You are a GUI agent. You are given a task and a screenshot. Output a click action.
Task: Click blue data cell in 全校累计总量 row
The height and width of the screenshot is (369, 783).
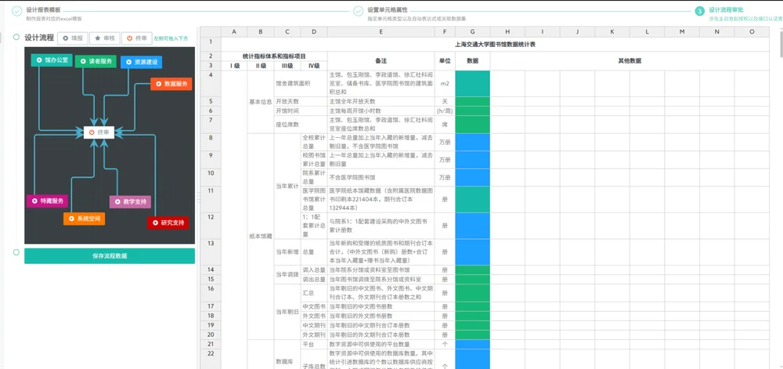click(x=472, y=142)
